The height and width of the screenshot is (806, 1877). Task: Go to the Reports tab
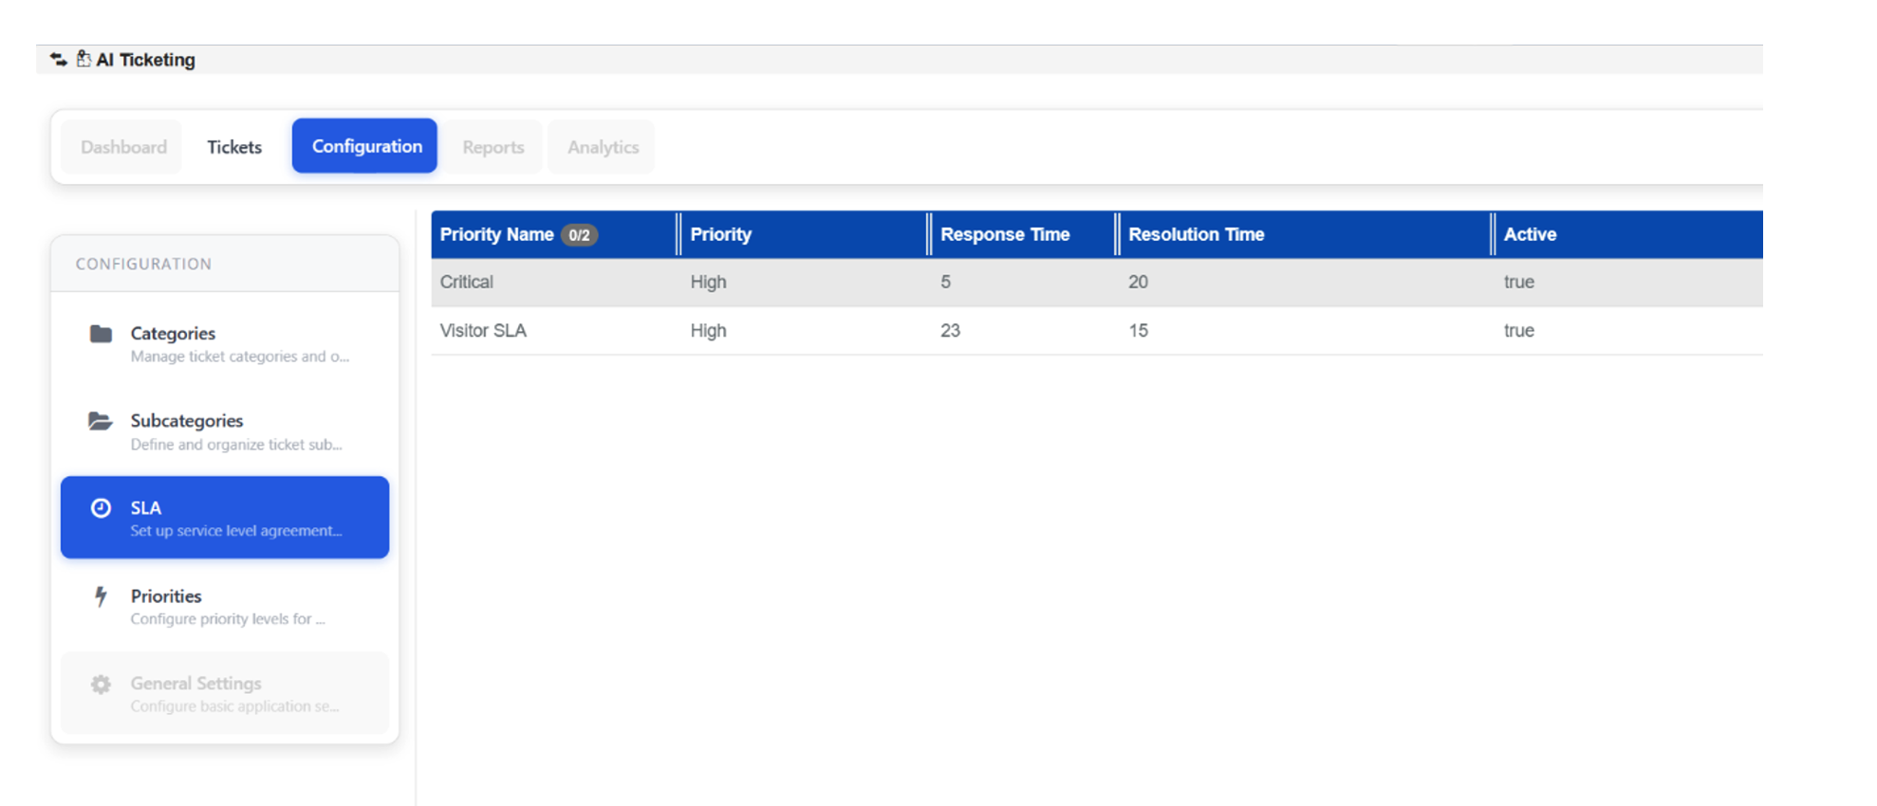tap(492, 147)
